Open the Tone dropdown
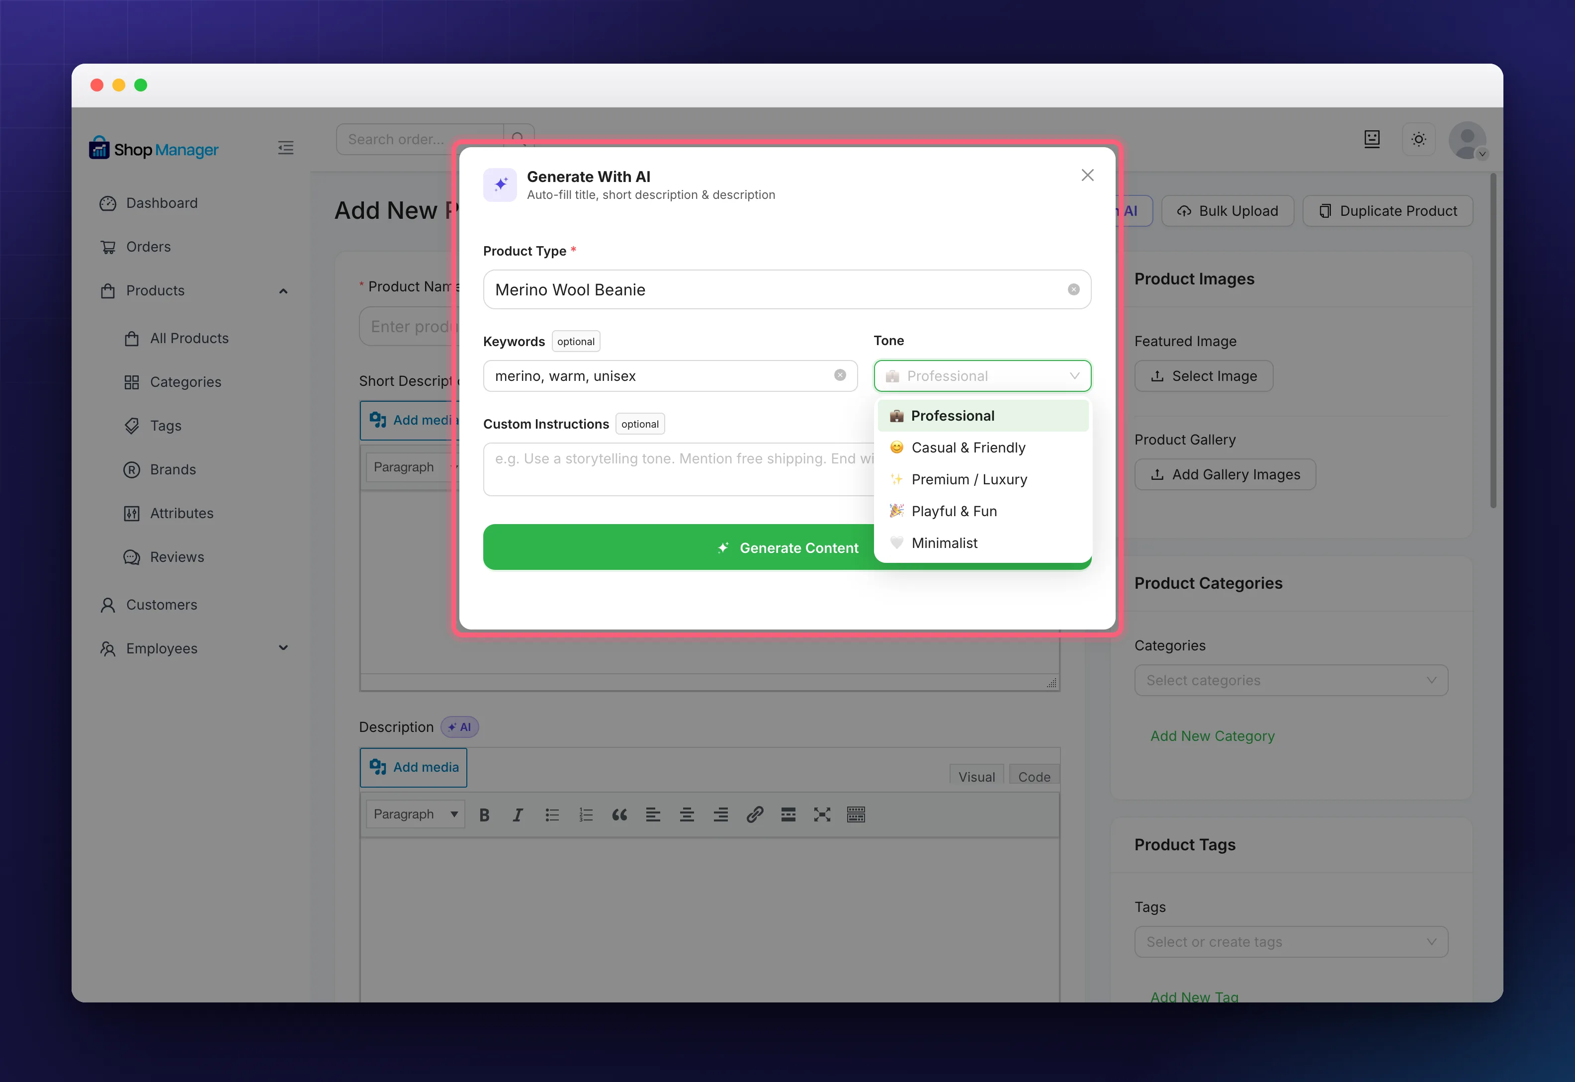This screenshot has width=1575, height=1082. 982,375
